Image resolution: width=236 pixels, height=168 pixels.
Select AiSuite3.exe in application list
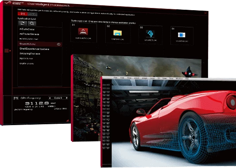pyautogui.click(x=27, y=29)
